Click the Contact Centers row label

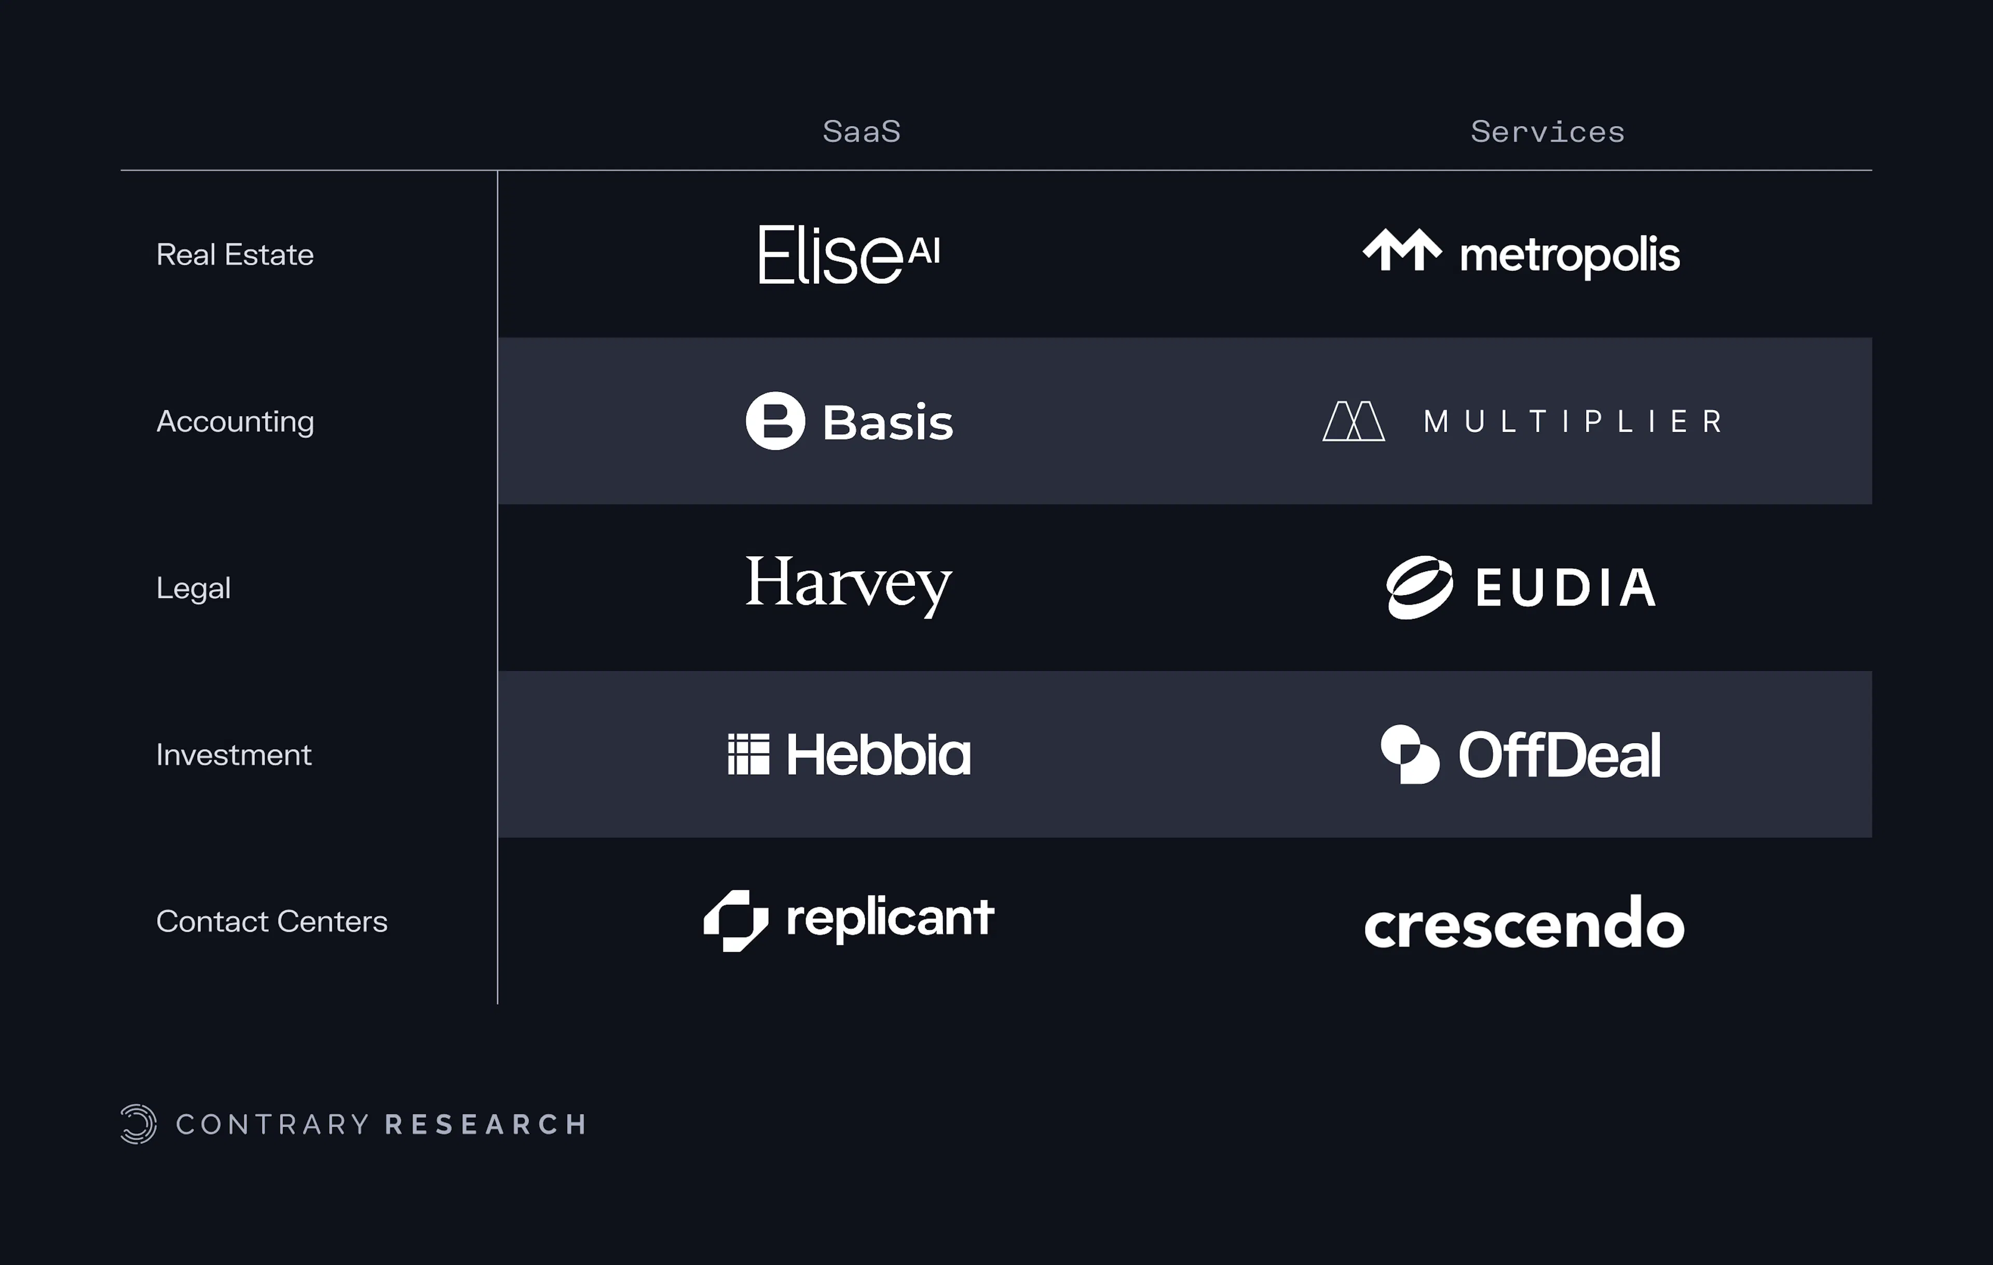pyautogui.click(x=271, y=921)
